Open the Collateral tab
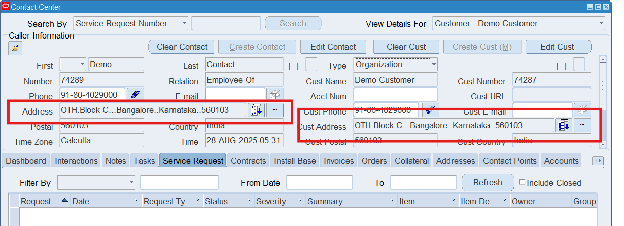624x226 pixels. pyautogui.click(x=412, y=161)
